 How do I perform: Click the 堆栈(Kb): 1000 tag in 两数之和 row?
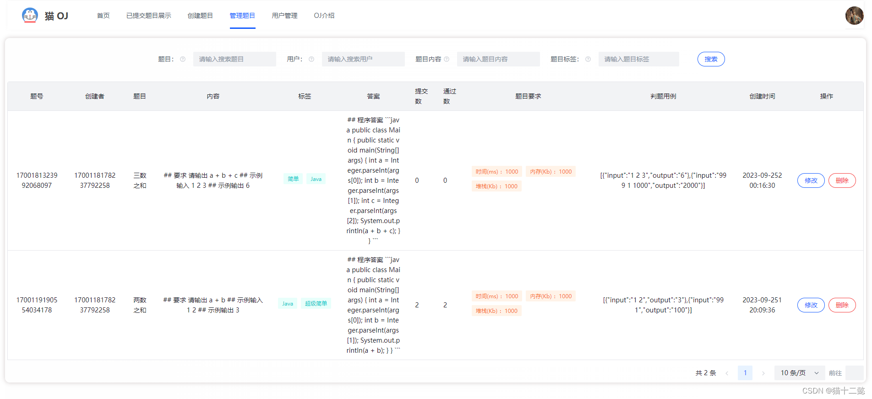(x=496, y=311)
